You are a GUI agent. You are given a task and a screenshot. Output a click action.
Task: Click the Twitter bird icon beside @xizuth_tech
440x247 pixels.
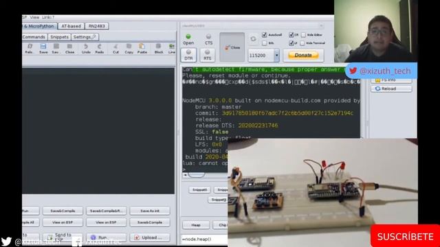point(353,71)
